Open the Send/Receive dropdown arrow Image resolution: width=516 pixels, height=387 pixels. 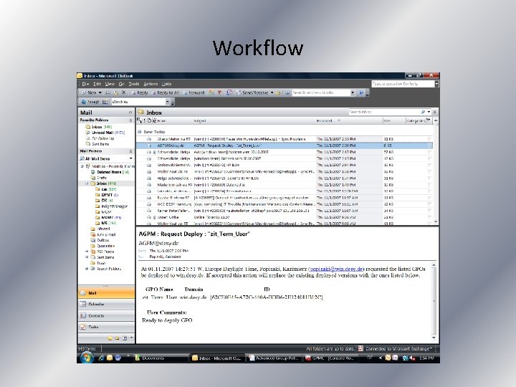point(272,92)
